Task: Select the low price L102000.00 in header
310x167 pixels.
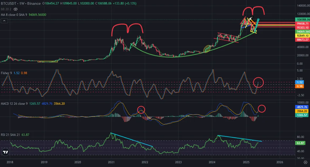Action: (x=86, y=3)
